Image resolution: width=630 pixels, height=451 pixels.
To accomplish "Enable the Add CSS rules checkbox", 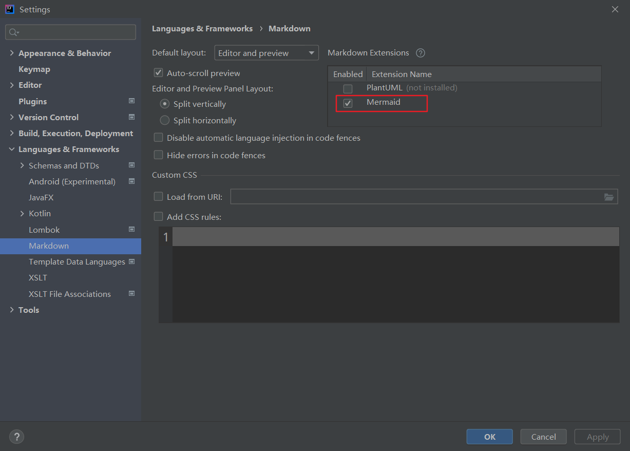I will pos(158,216).
